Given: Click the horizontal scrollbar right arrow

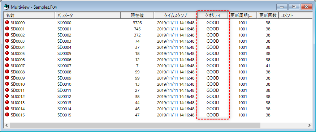Looking at the screenshot, I should (309, 125).
